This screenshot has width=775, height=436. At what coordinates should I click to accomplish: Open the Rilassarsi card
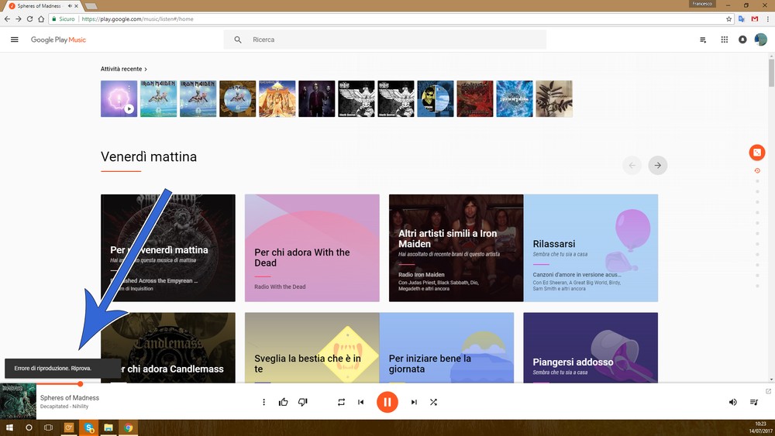[x=591, y=248]
